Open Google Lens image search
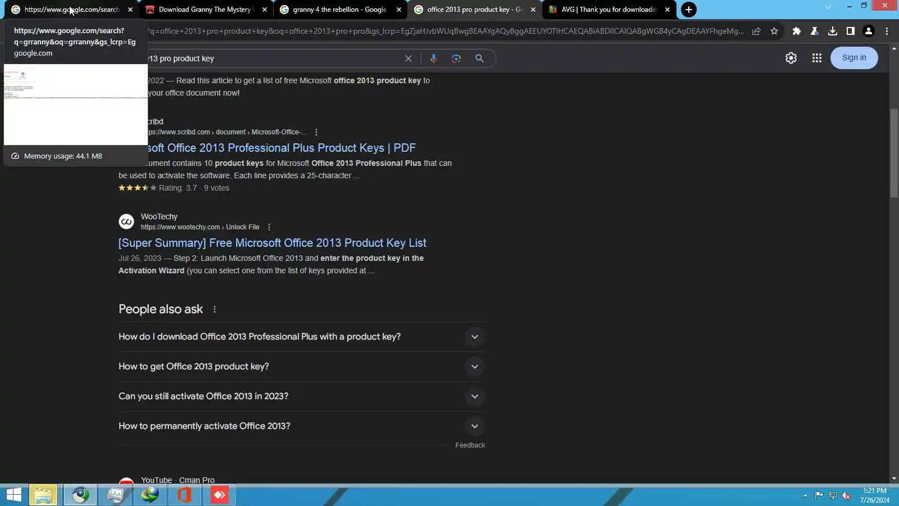 point(456,58)
